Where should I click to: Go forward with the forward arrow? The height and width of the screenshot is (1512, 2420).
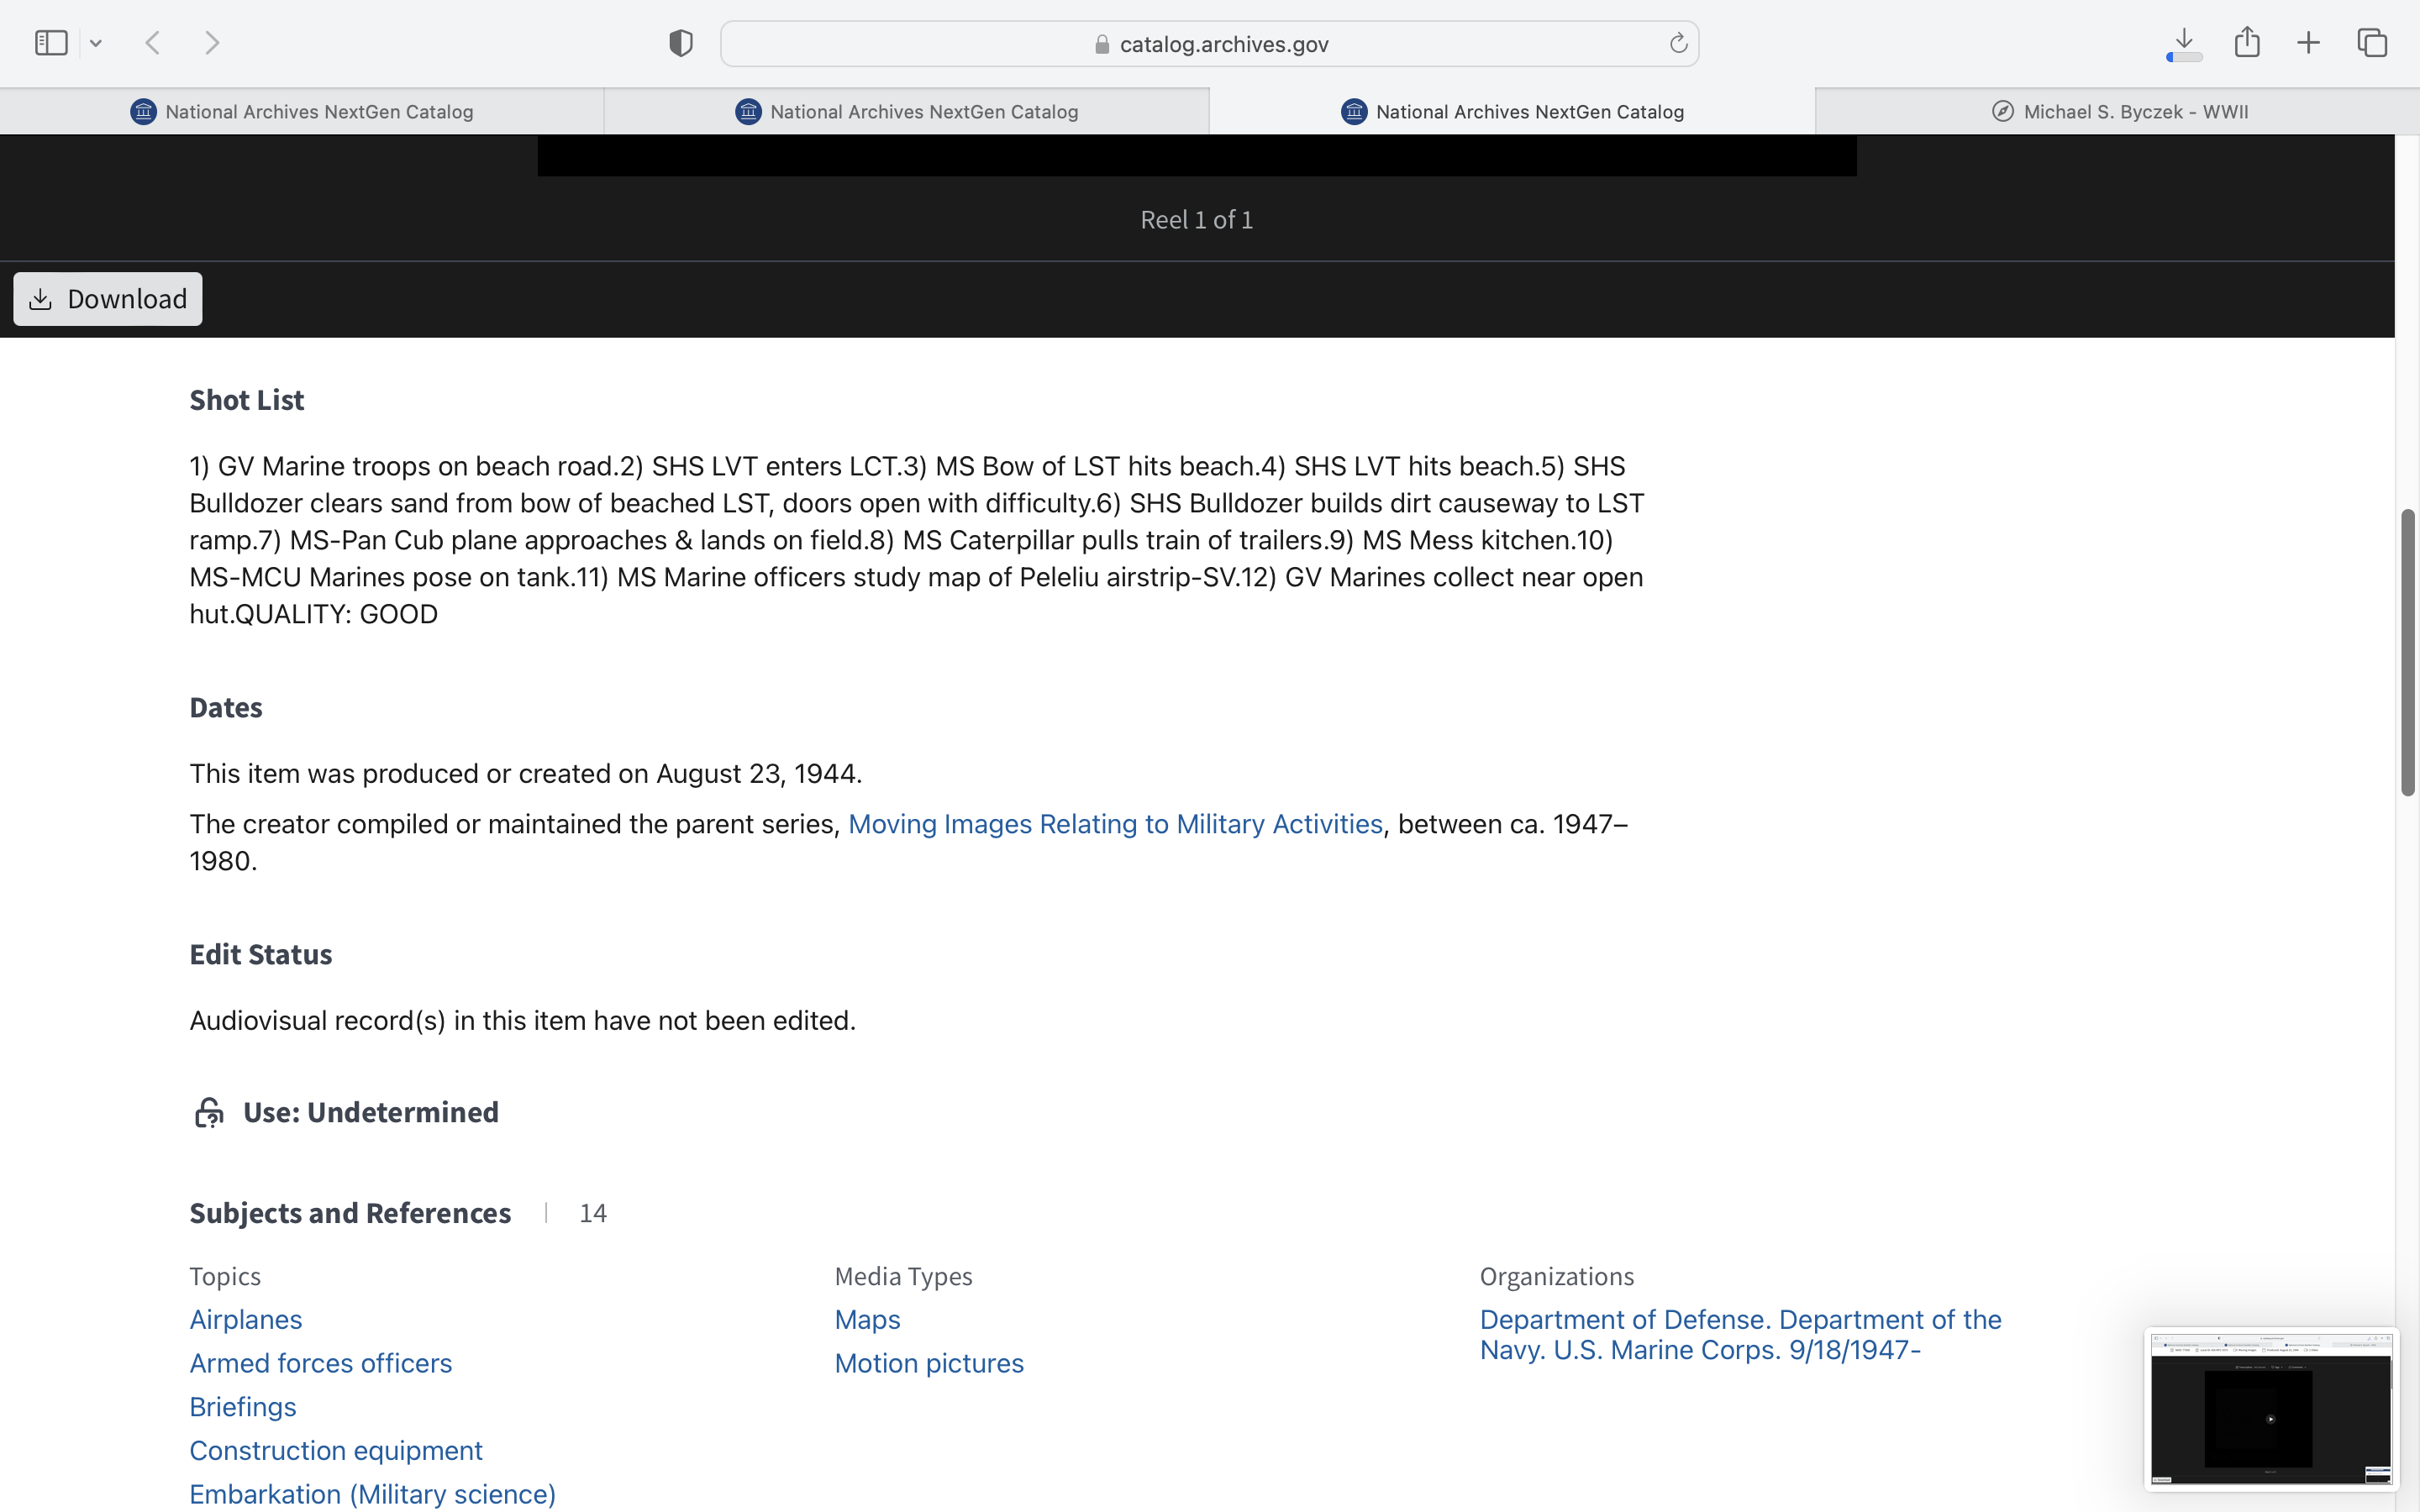(x=212, y=43)
